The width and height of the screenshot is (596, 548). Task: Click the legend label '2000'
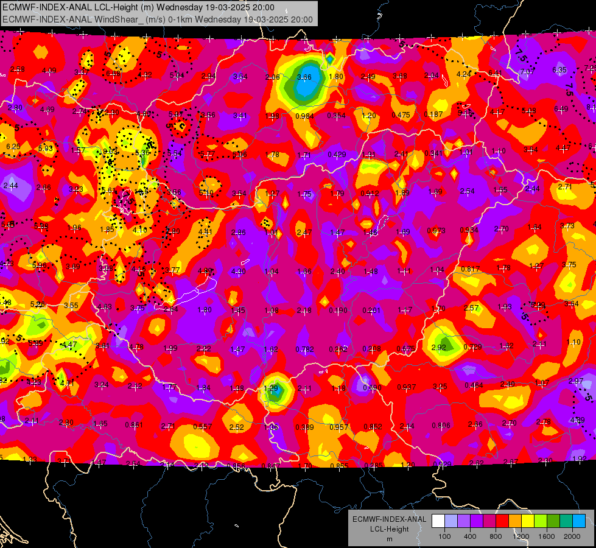pos(572,536)
